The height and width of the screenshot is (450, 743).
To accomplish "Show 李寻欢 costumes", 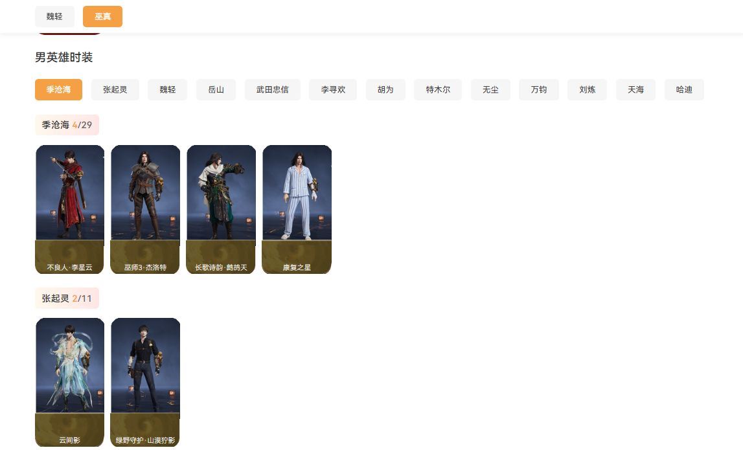I will [333, 89].
